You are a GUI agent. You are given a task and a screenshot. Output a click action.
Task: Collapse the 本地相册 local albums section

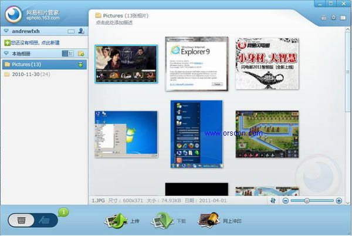pos(6,53)
